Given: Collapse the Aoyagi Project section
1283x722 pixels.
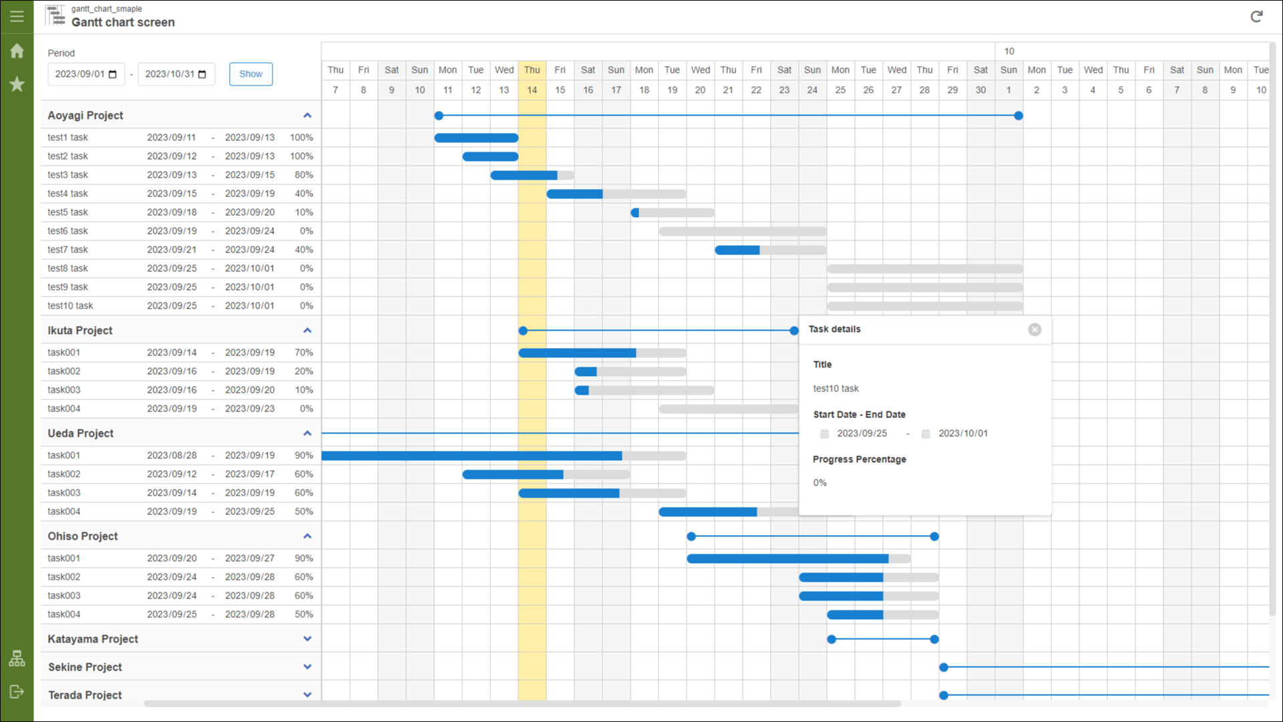Looking at the screenshot, I should click(307, 116).
